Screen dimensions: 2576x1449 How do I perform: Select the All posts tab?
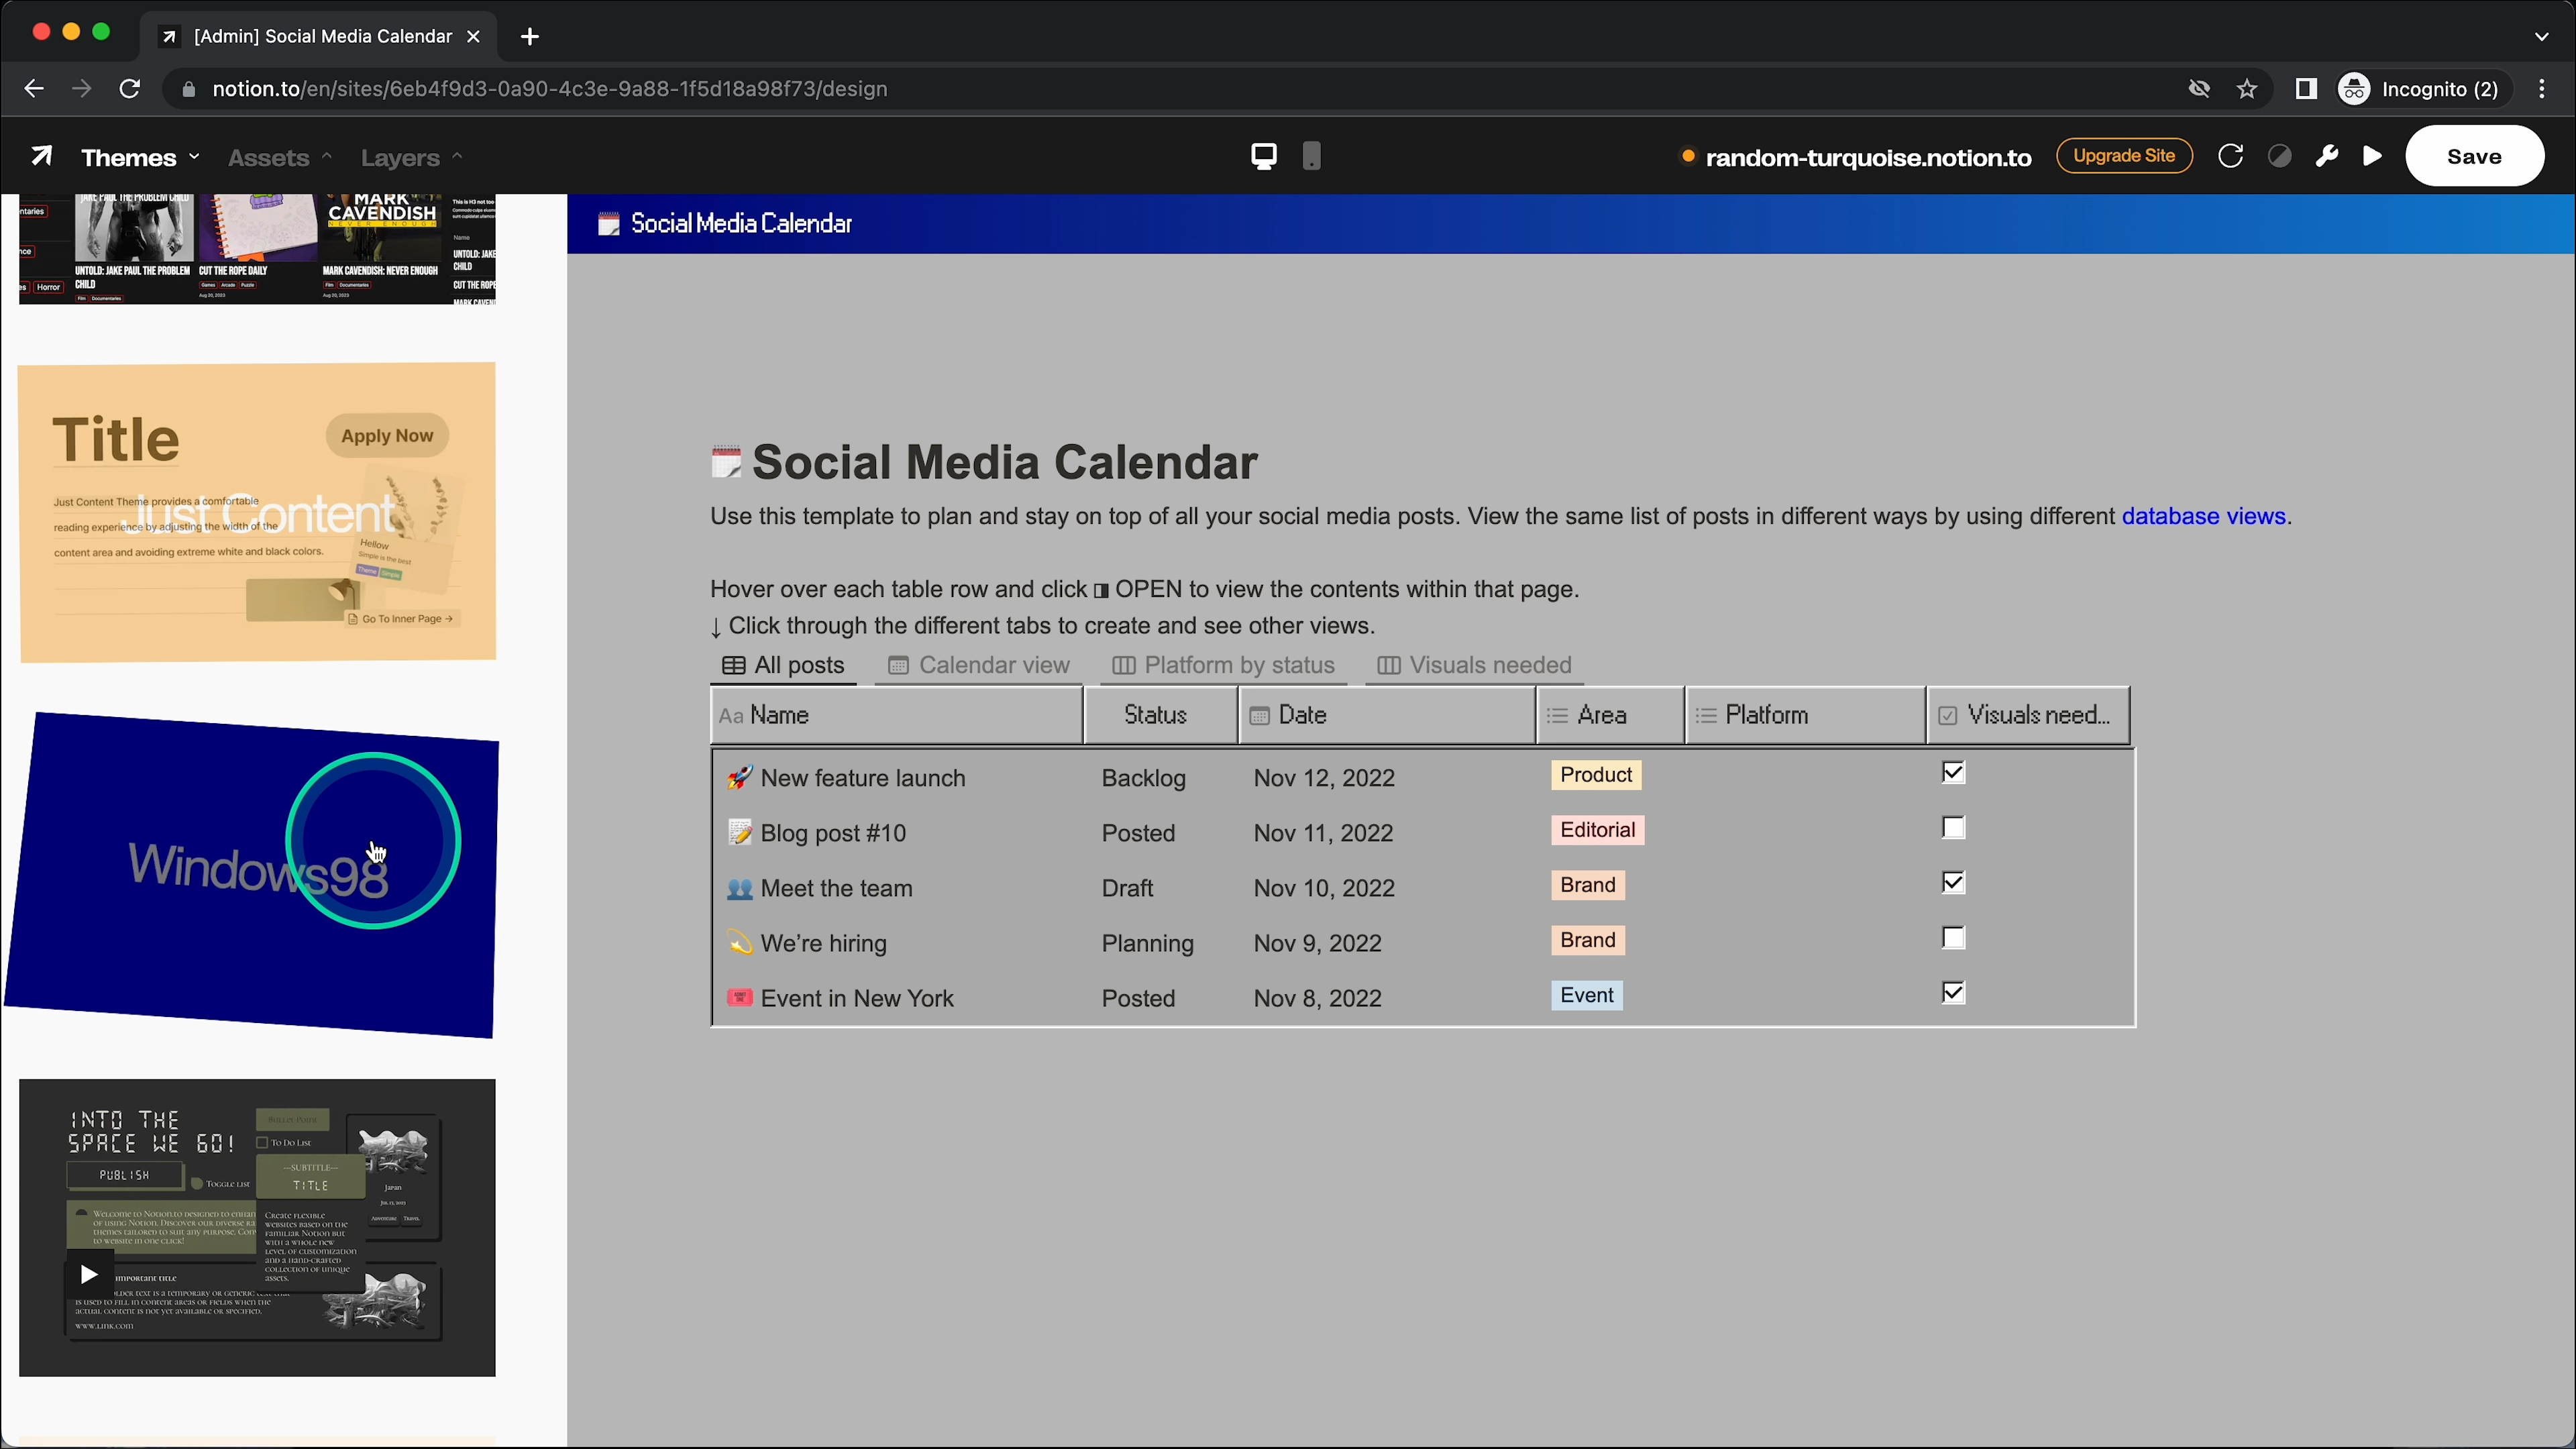[x=783, y=665]
